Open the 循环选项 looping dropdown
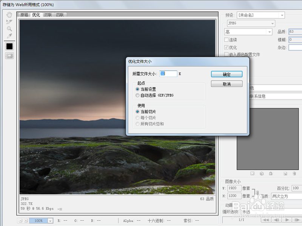 coord(271,212)
